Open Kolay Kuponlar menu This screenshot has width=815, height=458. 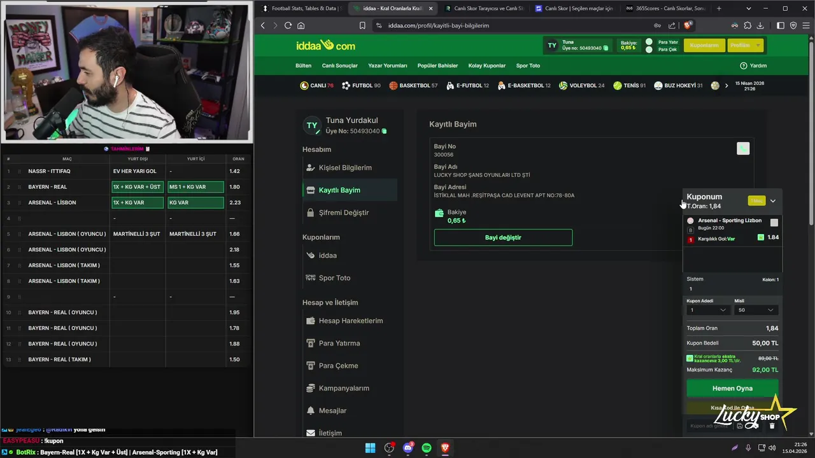[486, 66]
